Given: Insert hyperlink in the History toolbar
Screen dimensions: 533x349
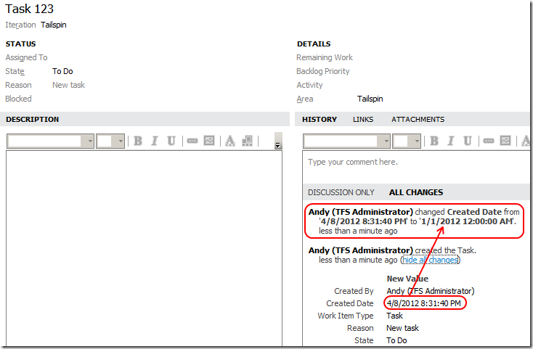Looking at the screenshot, I should [489, 141].
